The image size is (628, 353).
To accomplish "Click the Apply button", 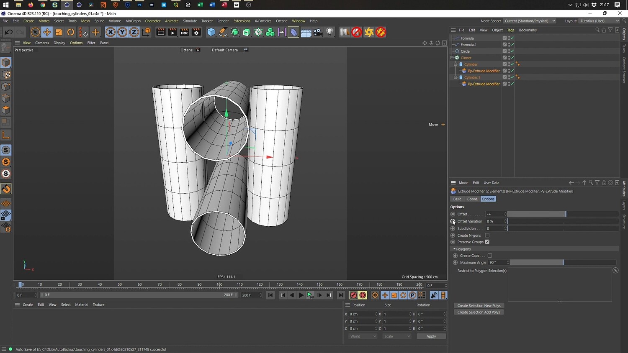I will (x=431, y=336).
